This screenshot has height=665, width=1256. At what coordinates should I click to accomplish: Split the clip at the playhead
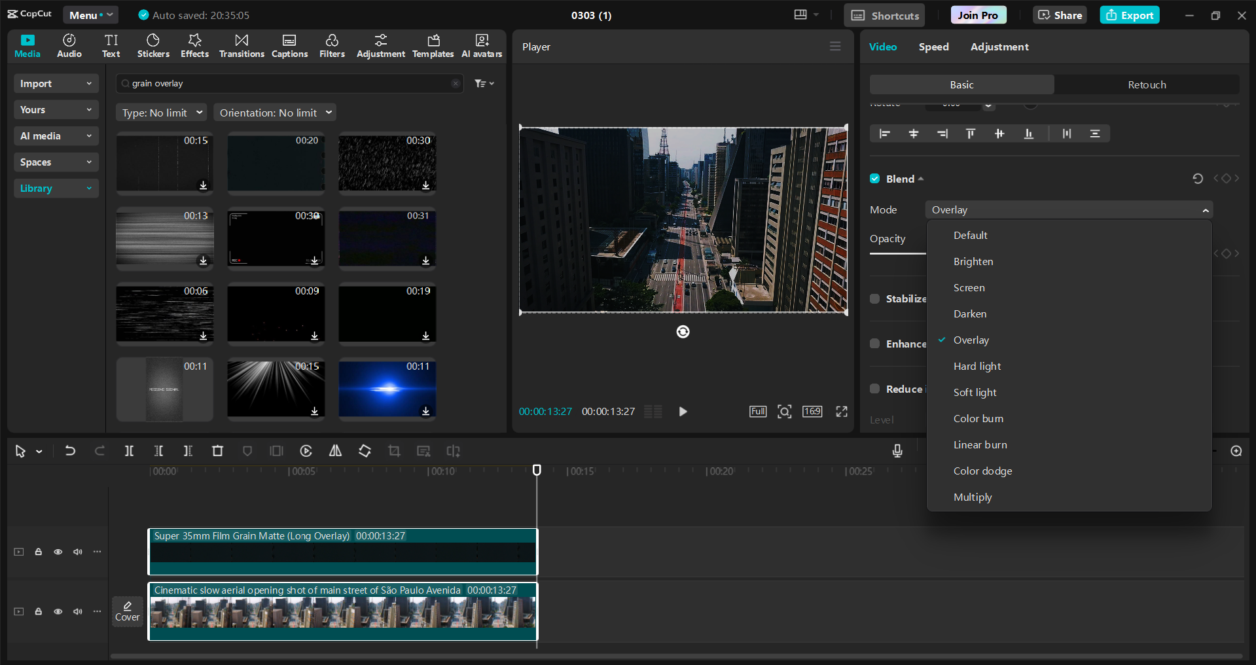point(128,451)
